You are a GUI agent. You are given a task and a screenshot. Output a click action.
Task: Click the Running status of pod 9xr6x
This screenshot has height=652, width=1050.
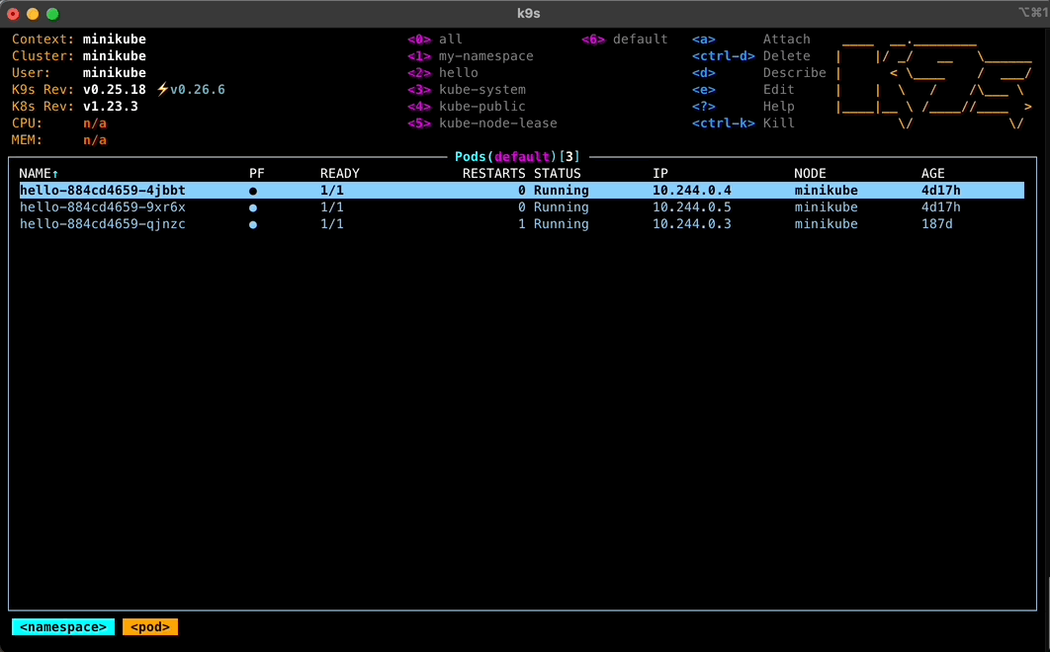point(562,207)
